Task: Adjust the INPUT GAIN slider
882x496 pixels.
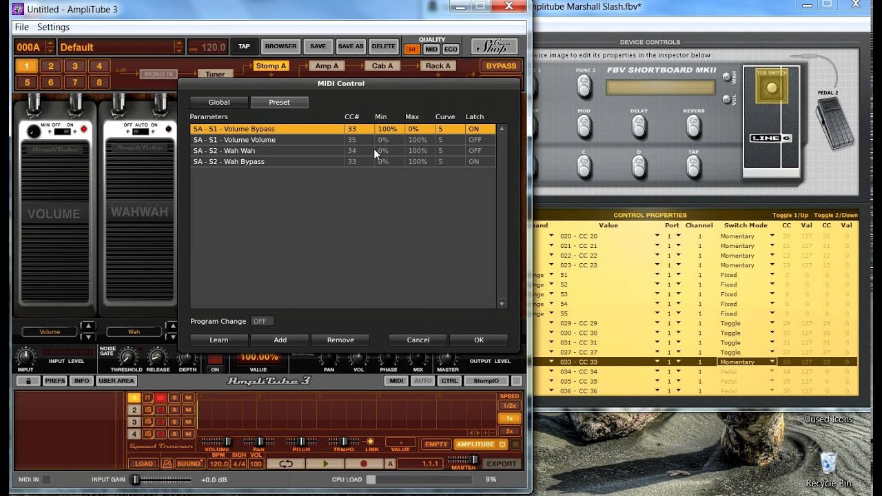Action: 136,479
